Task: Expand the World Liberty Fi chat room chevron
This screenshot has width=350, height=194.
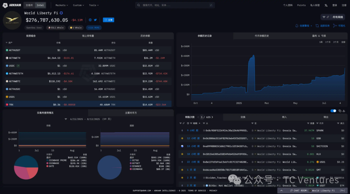Action: [282, 191]
